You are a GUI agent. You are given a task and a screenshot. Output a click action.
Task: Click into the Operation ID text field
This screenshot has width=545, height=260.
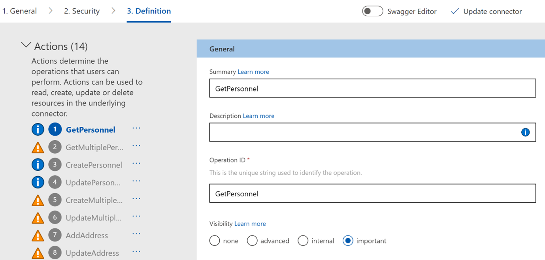tap(372, 194)
